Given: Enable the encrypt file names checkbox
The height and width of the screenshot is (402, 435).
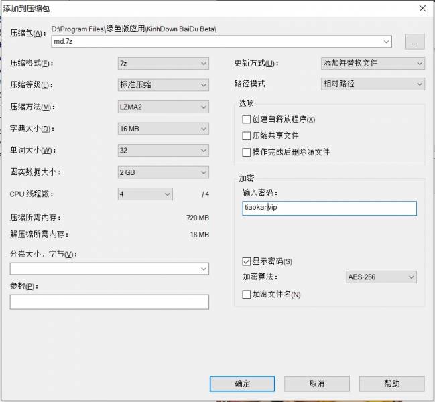Looking at the screenshot, I should tap(247, 294).
